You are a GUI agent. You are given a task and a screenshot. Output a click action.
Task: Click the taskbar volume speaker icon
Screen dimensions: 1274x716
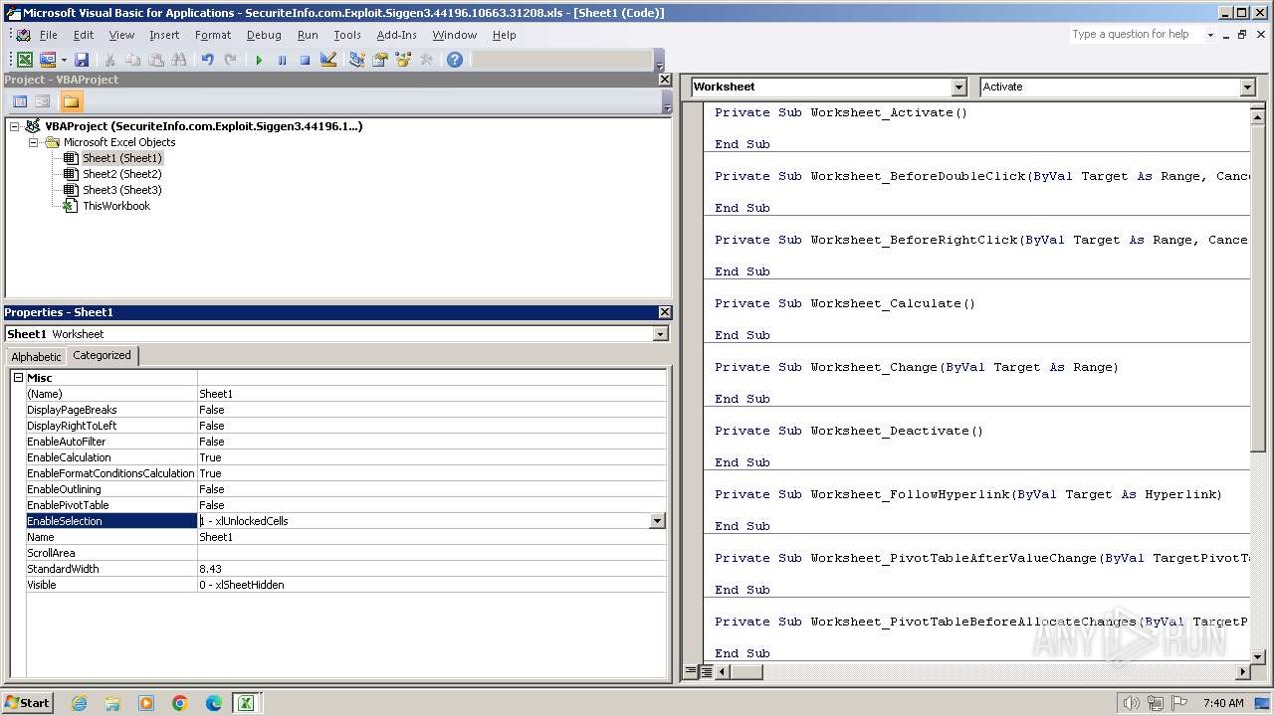pyautogui.click(x=1131, y=703)
